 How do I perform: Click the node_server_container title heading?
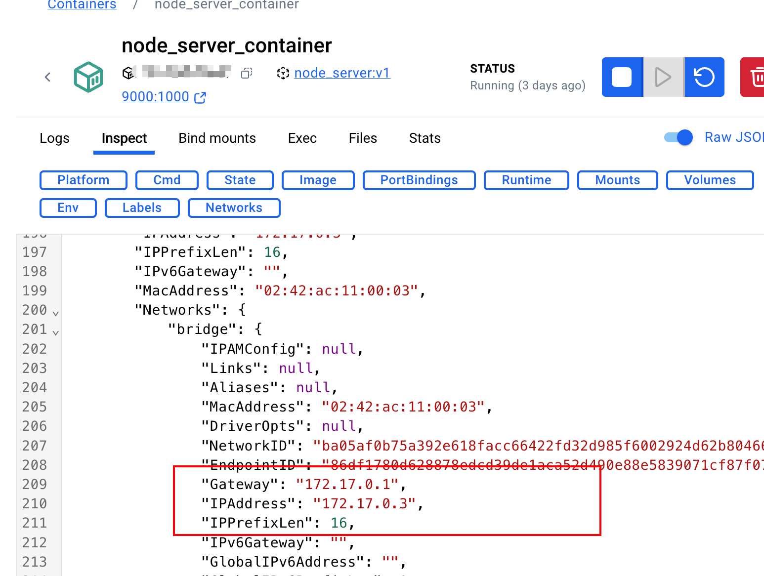click(x=227, y=45)
